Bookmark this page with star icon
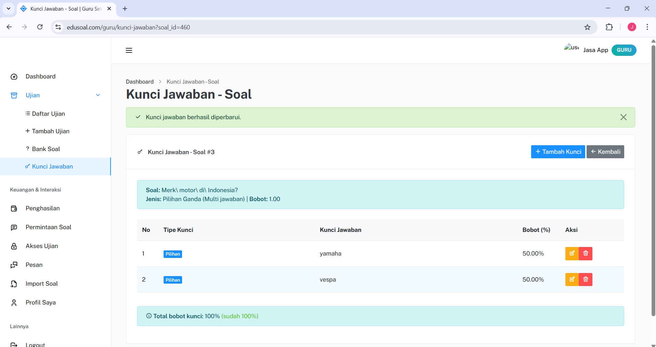The image size is (656, 347). pyautogui.click(x=587, y=27)
